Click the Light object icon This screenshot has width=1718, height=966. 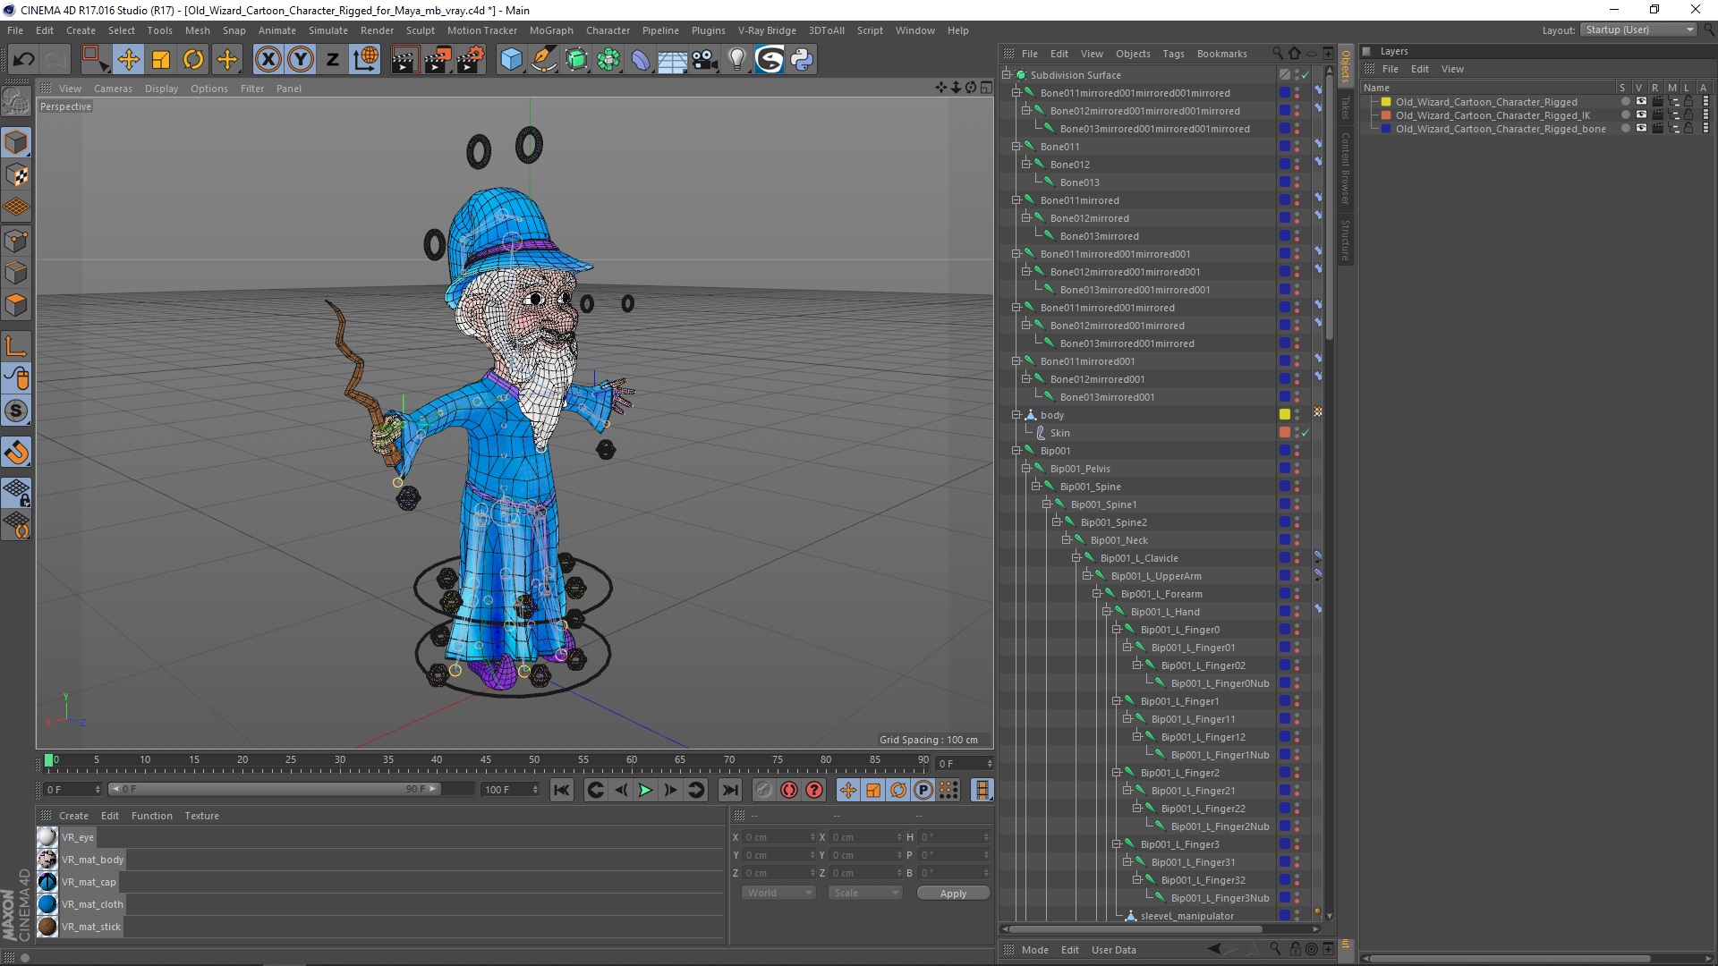pos(736,60)
